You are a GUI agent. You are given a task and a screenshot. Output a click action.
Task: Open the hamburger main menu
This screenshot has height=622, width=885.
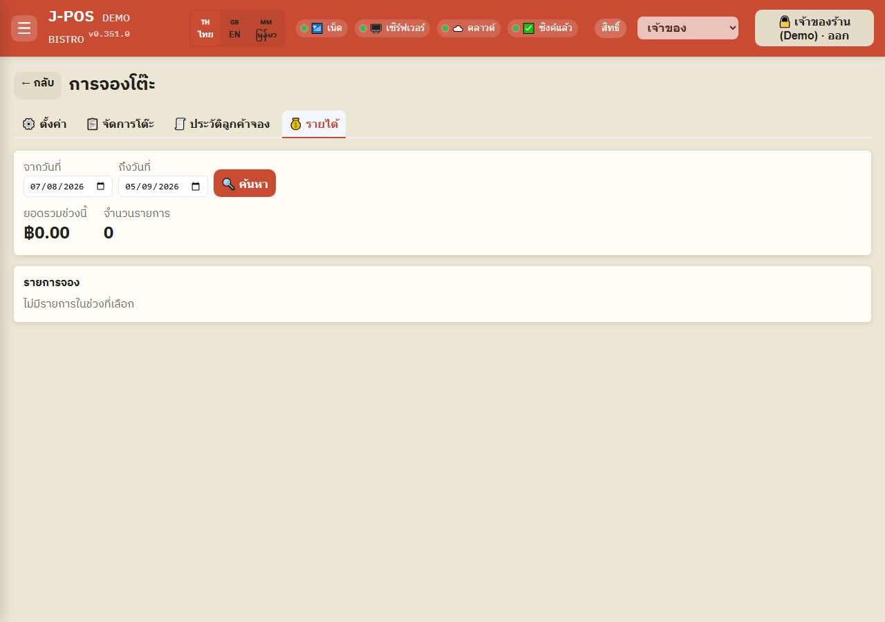pyautogui.click(x=24, y=28)
